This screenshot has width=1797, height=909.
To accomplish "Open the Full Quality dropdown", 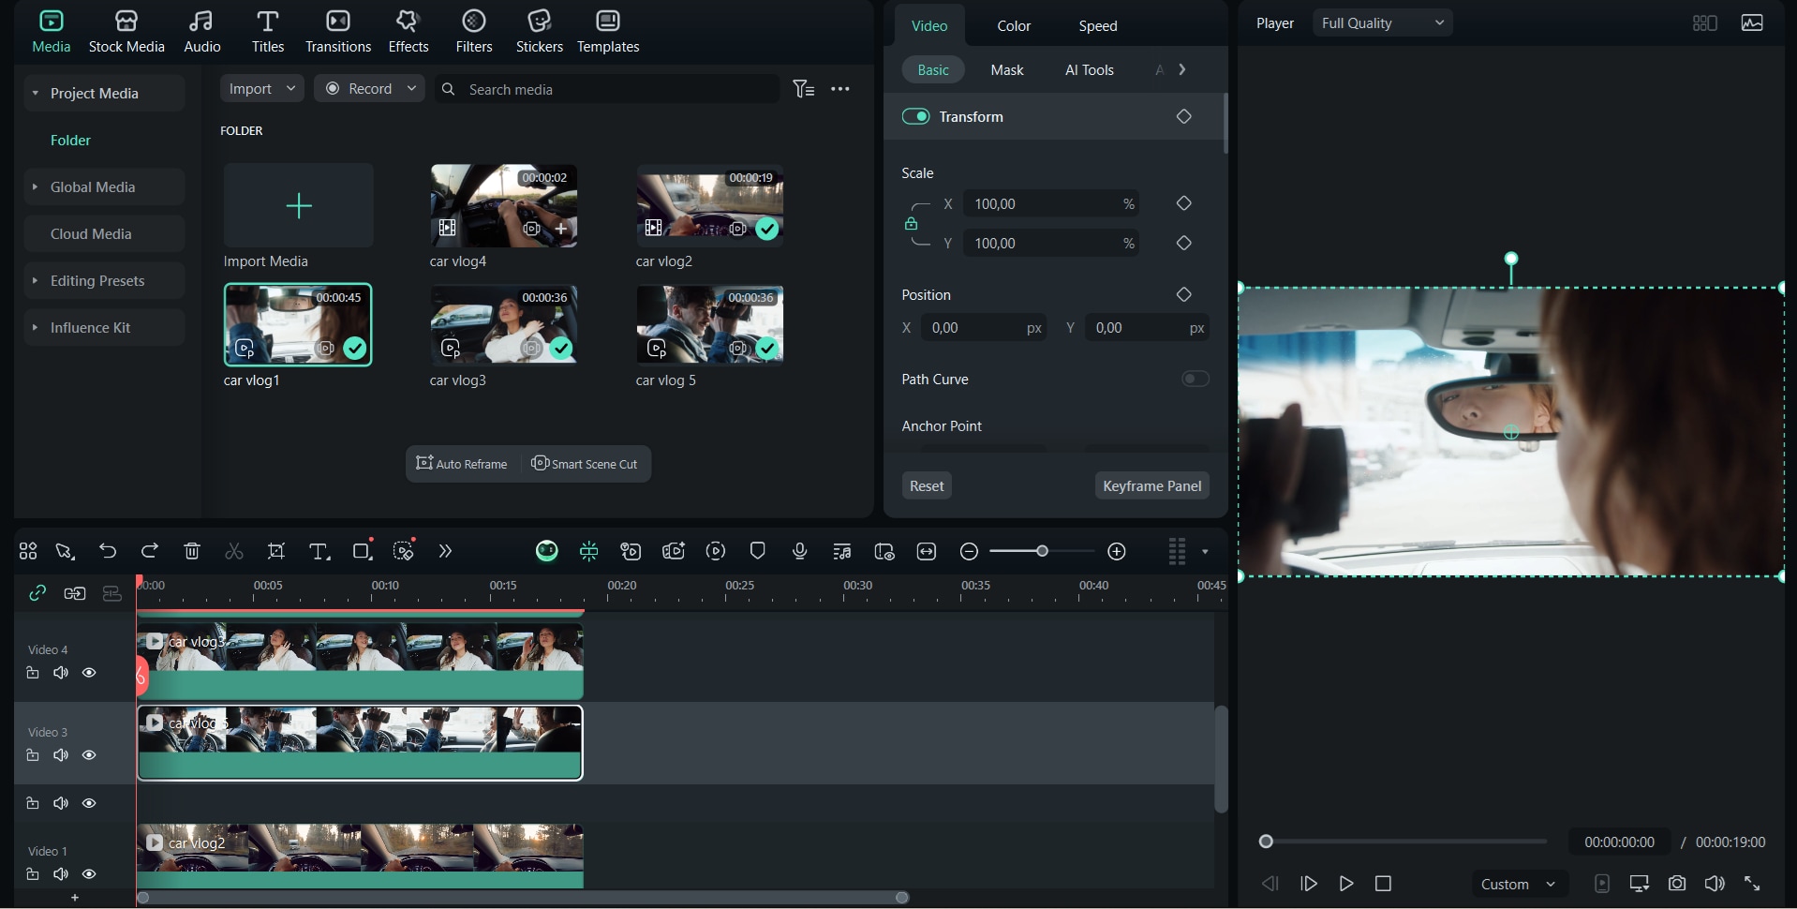I will 1383,23.
